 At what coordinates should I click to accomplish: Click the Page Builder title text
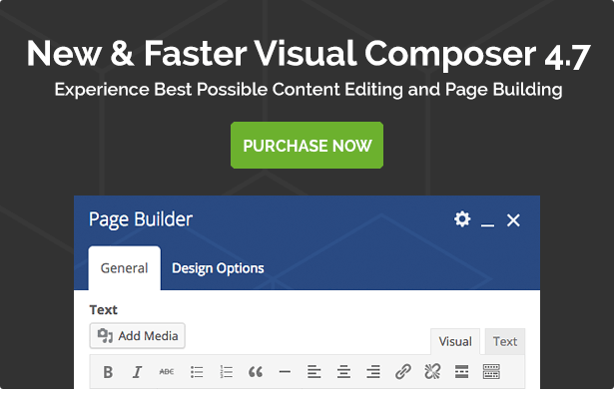point(141,219)
